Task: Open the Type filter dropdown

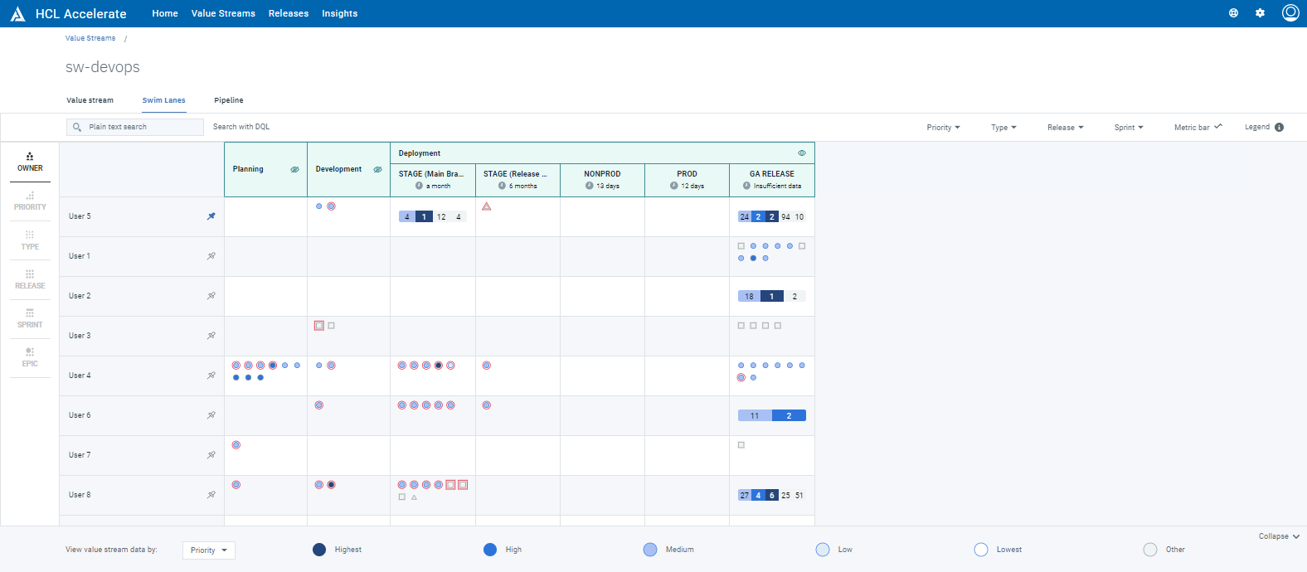Action: coord(1003,128)
